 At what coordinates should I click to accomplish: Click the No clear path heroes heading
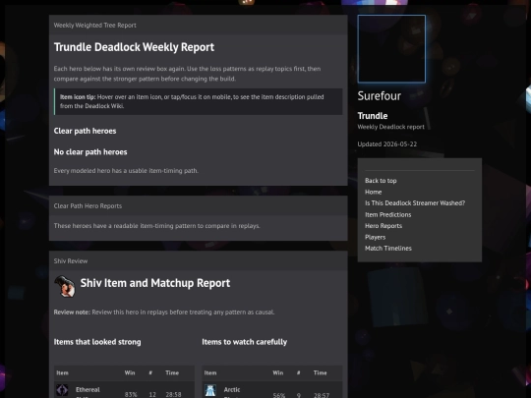pos(90,152)
